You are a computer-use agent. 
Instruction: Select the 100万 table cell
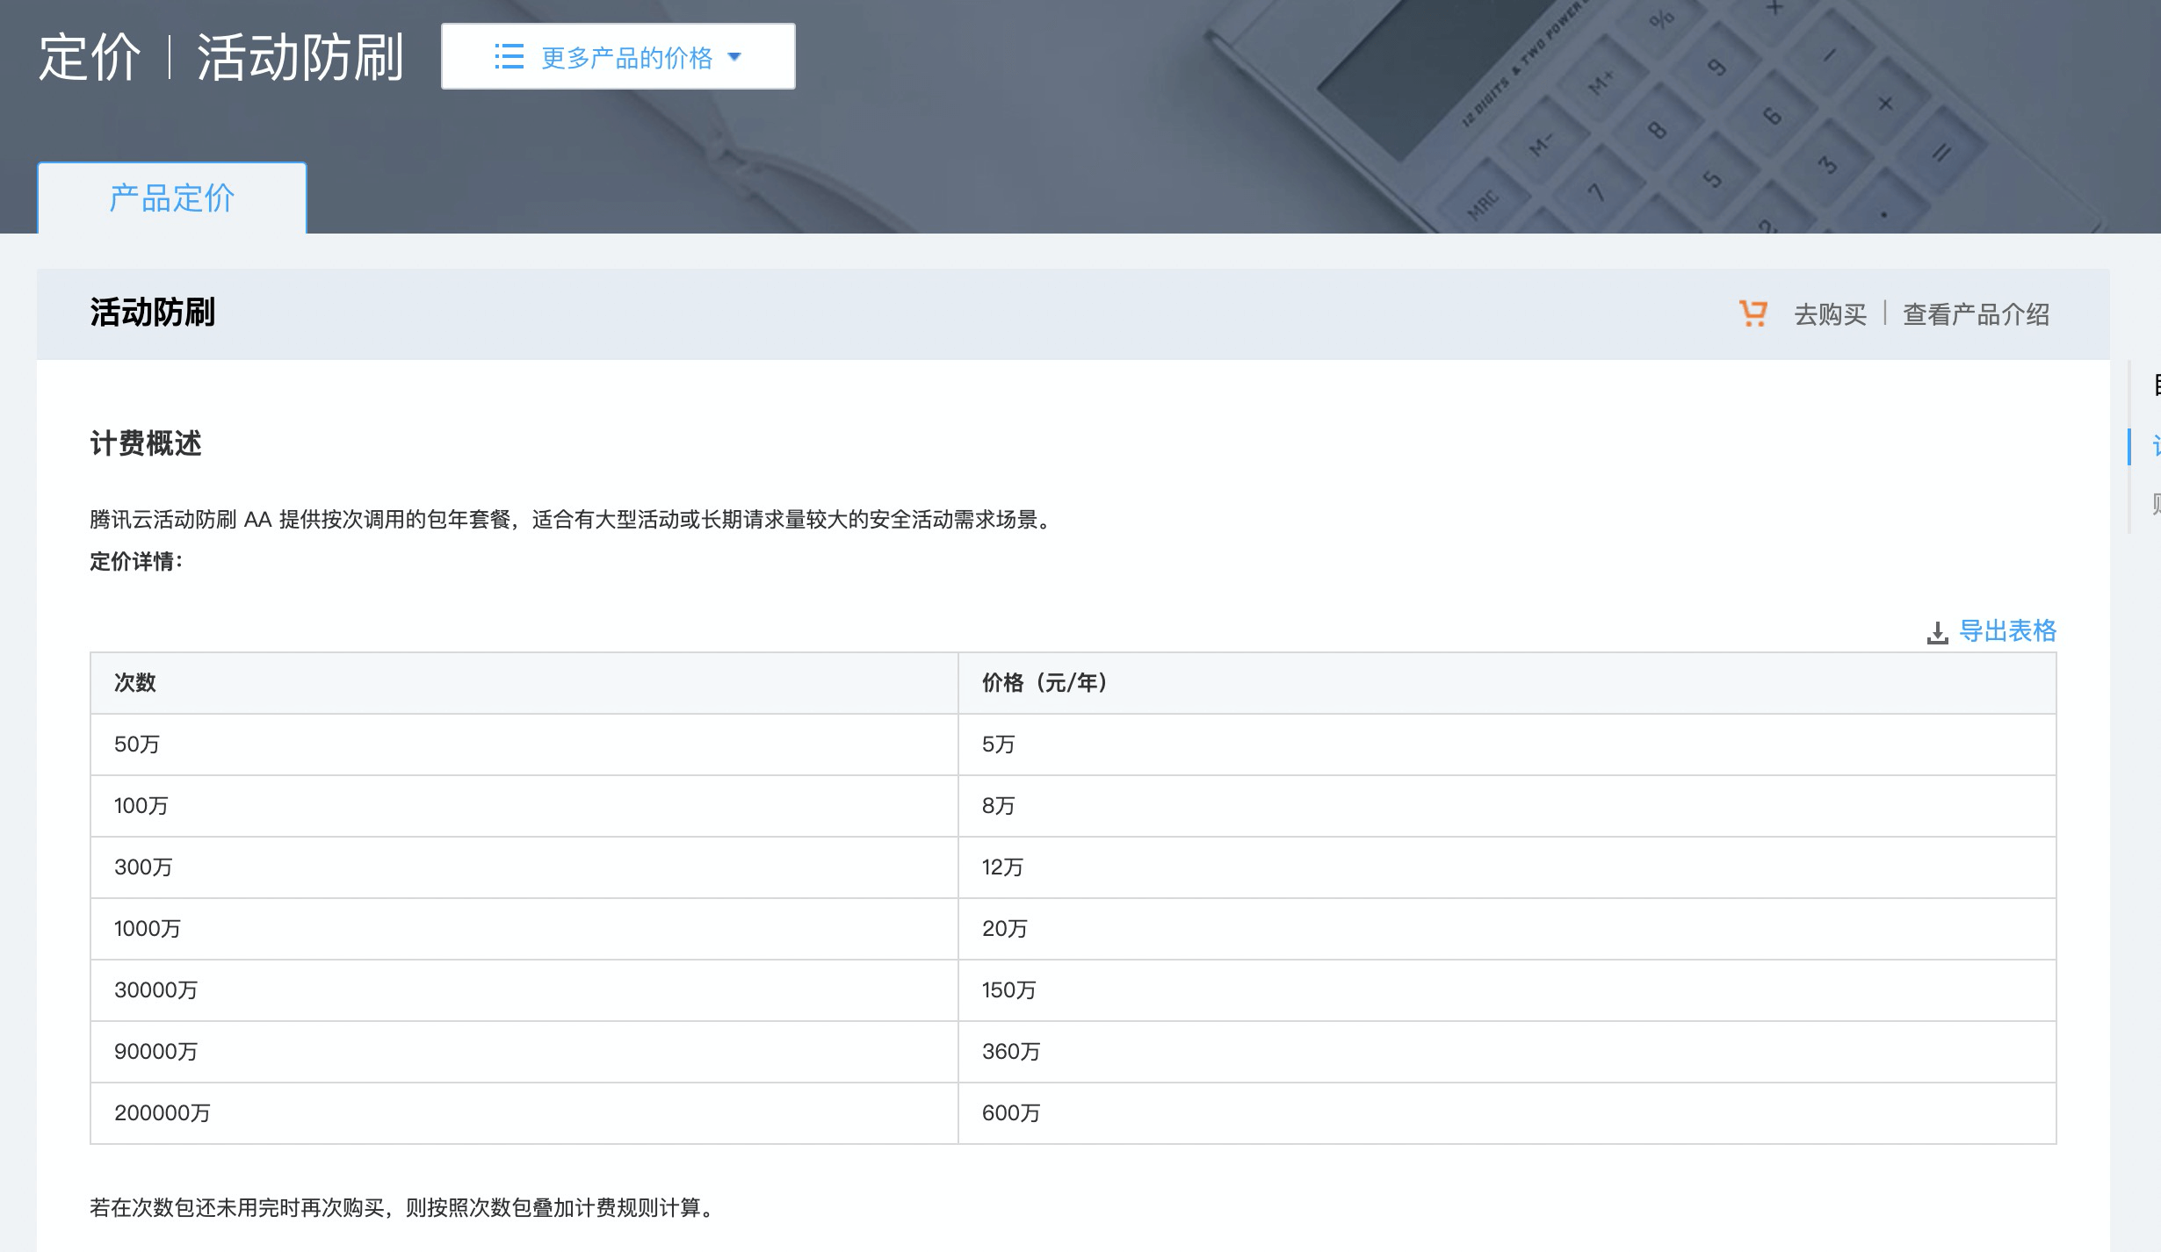(x=524, y=806)
